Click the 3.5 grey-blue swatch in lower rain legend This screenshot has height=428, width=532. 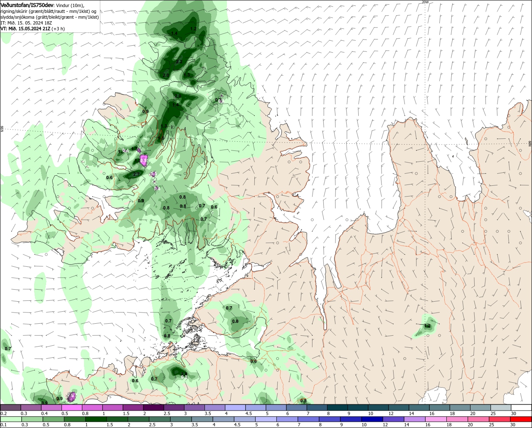pyautogui.click(x=202, y=419)
